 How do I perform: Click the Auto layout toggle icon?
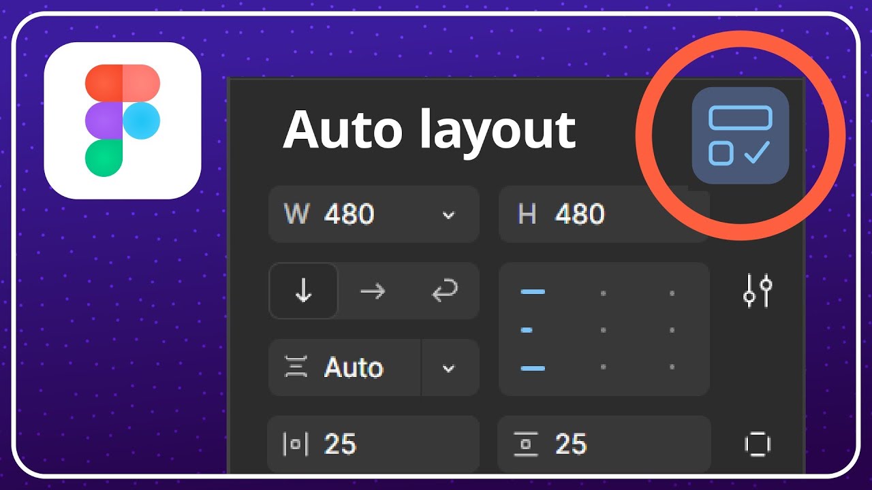coord(741,135)
